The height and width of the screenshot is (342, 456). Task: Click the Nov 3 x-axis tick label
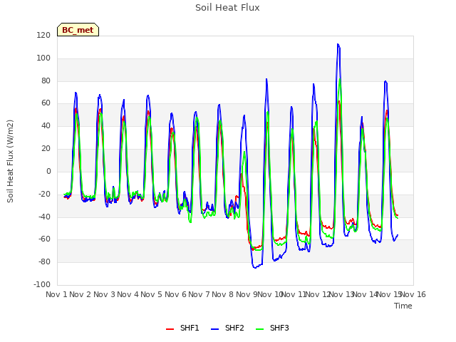104,294
